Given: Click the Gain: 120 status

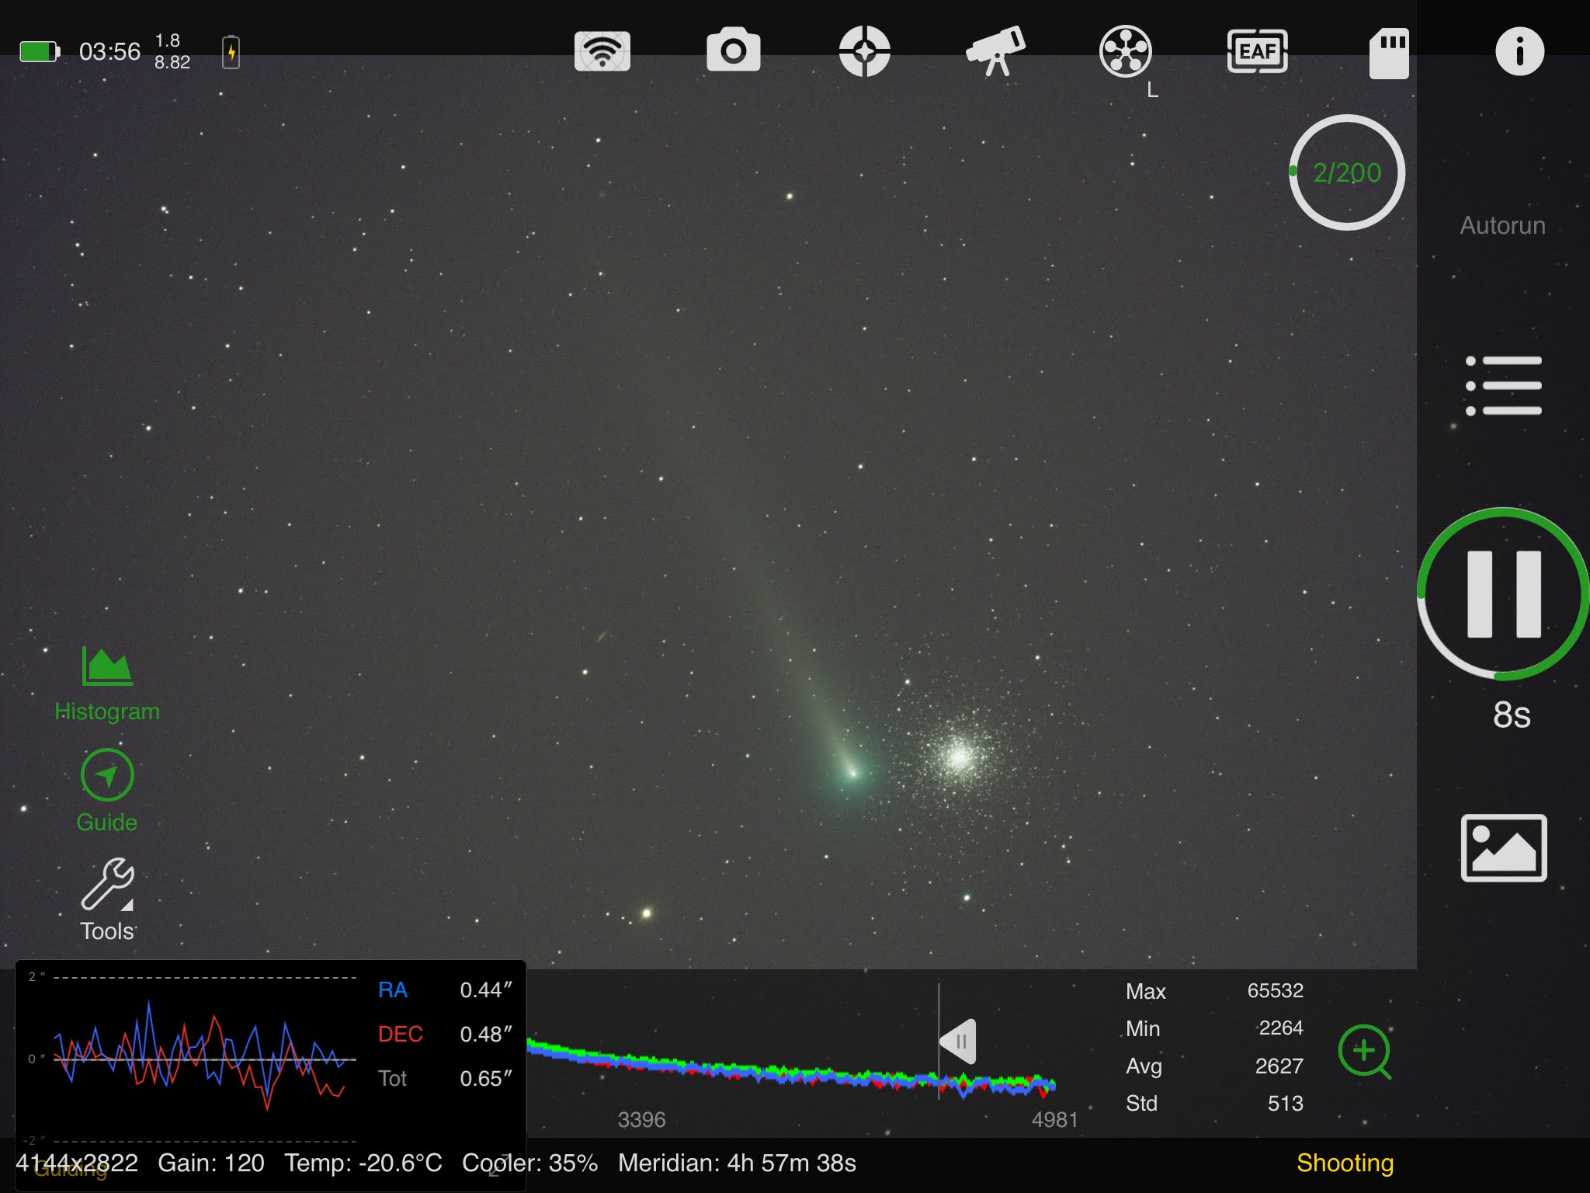Looking at the screenshot, I should coord(210,1163).
